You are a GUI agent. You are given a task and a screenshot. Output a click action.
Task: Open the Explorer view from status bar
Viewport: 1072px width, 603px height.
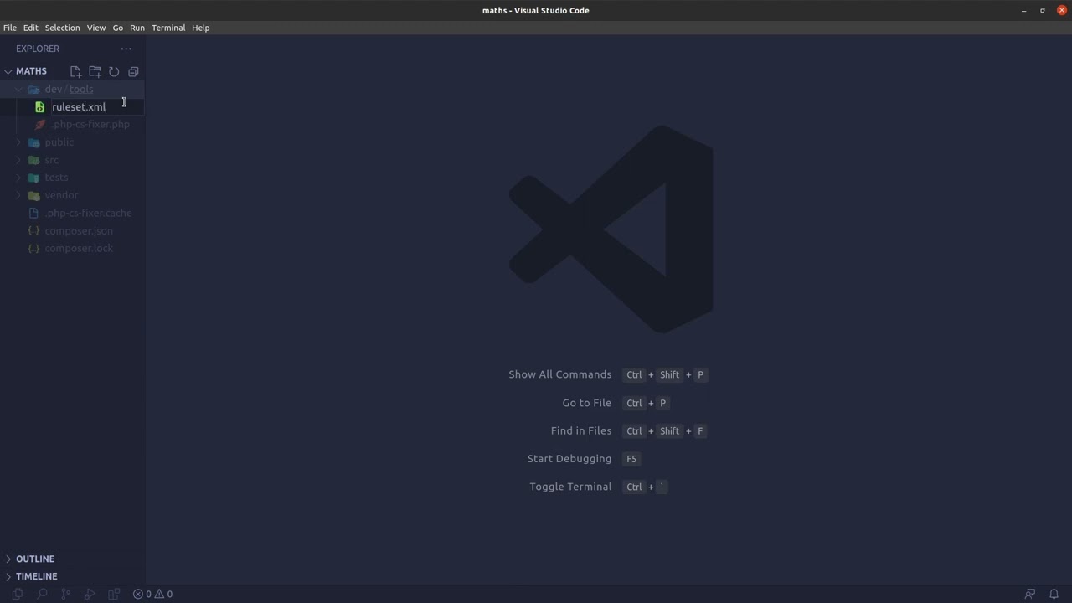[x=17, y=594]
